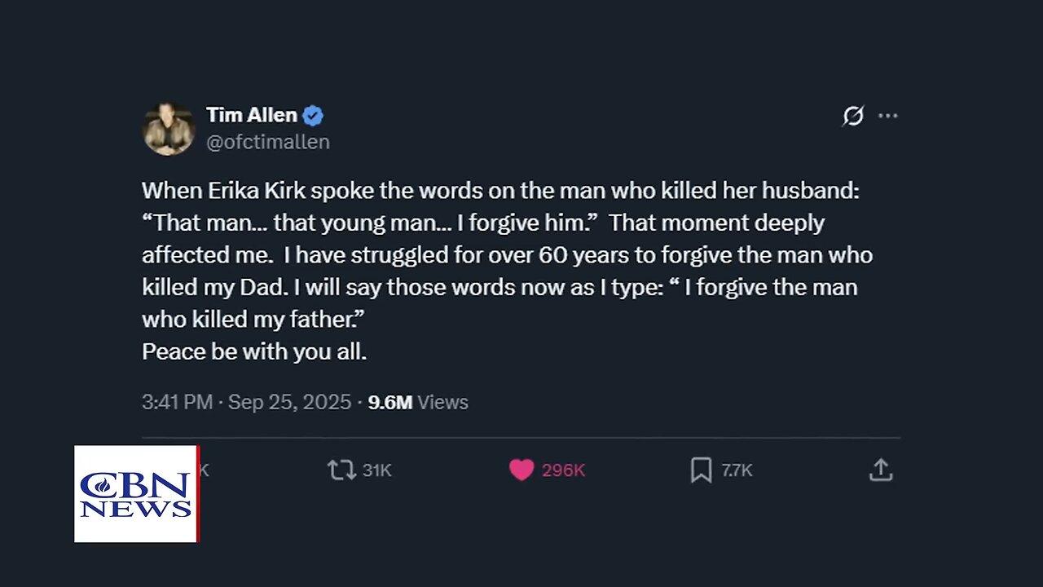Click the blue verified badge
This screenshot has height=587, width=1043.
(314, 115)
